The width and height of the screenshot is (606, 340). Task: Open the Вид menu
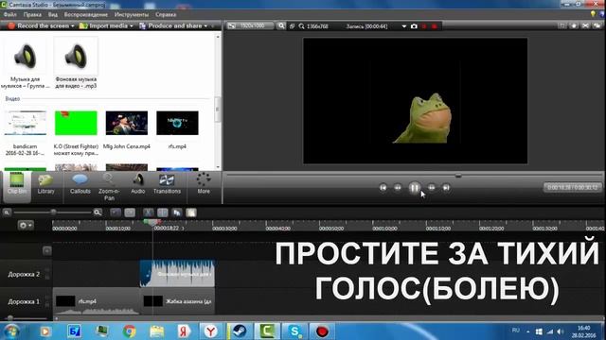click(53, 15)
